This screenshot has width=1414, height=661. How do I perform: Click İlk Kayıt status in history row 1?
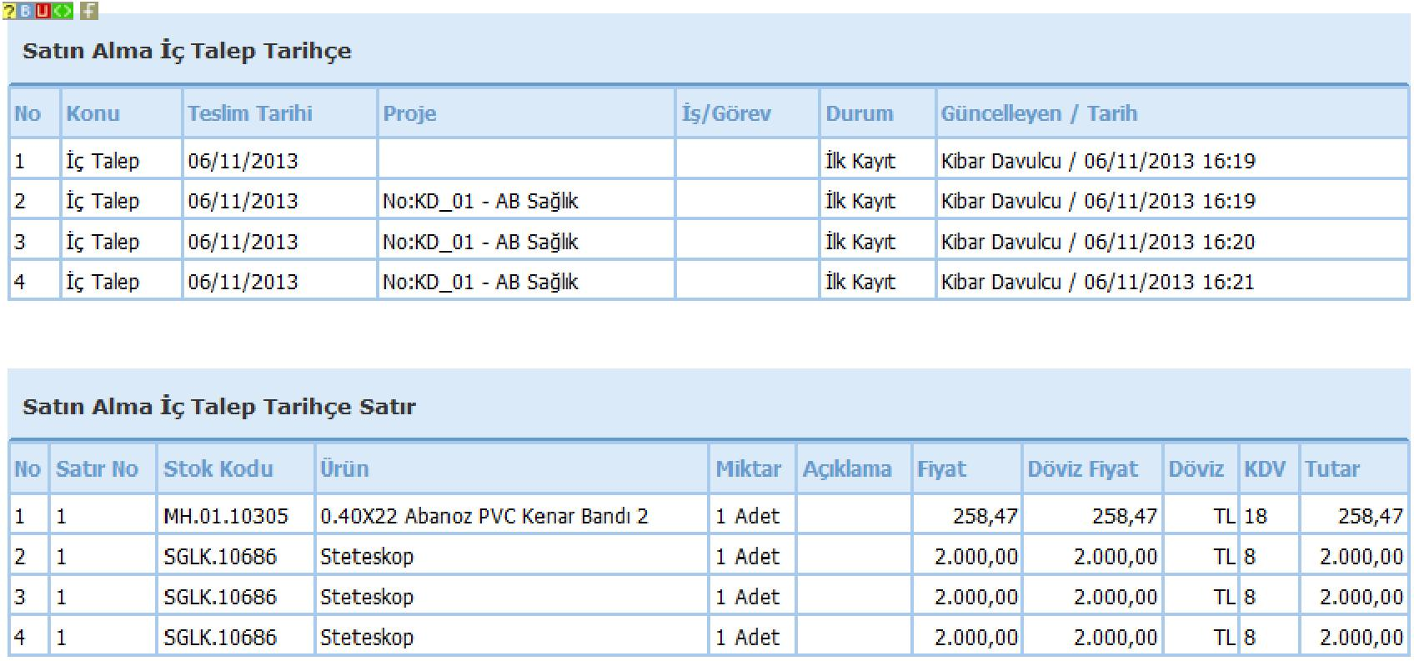point(860,161)
